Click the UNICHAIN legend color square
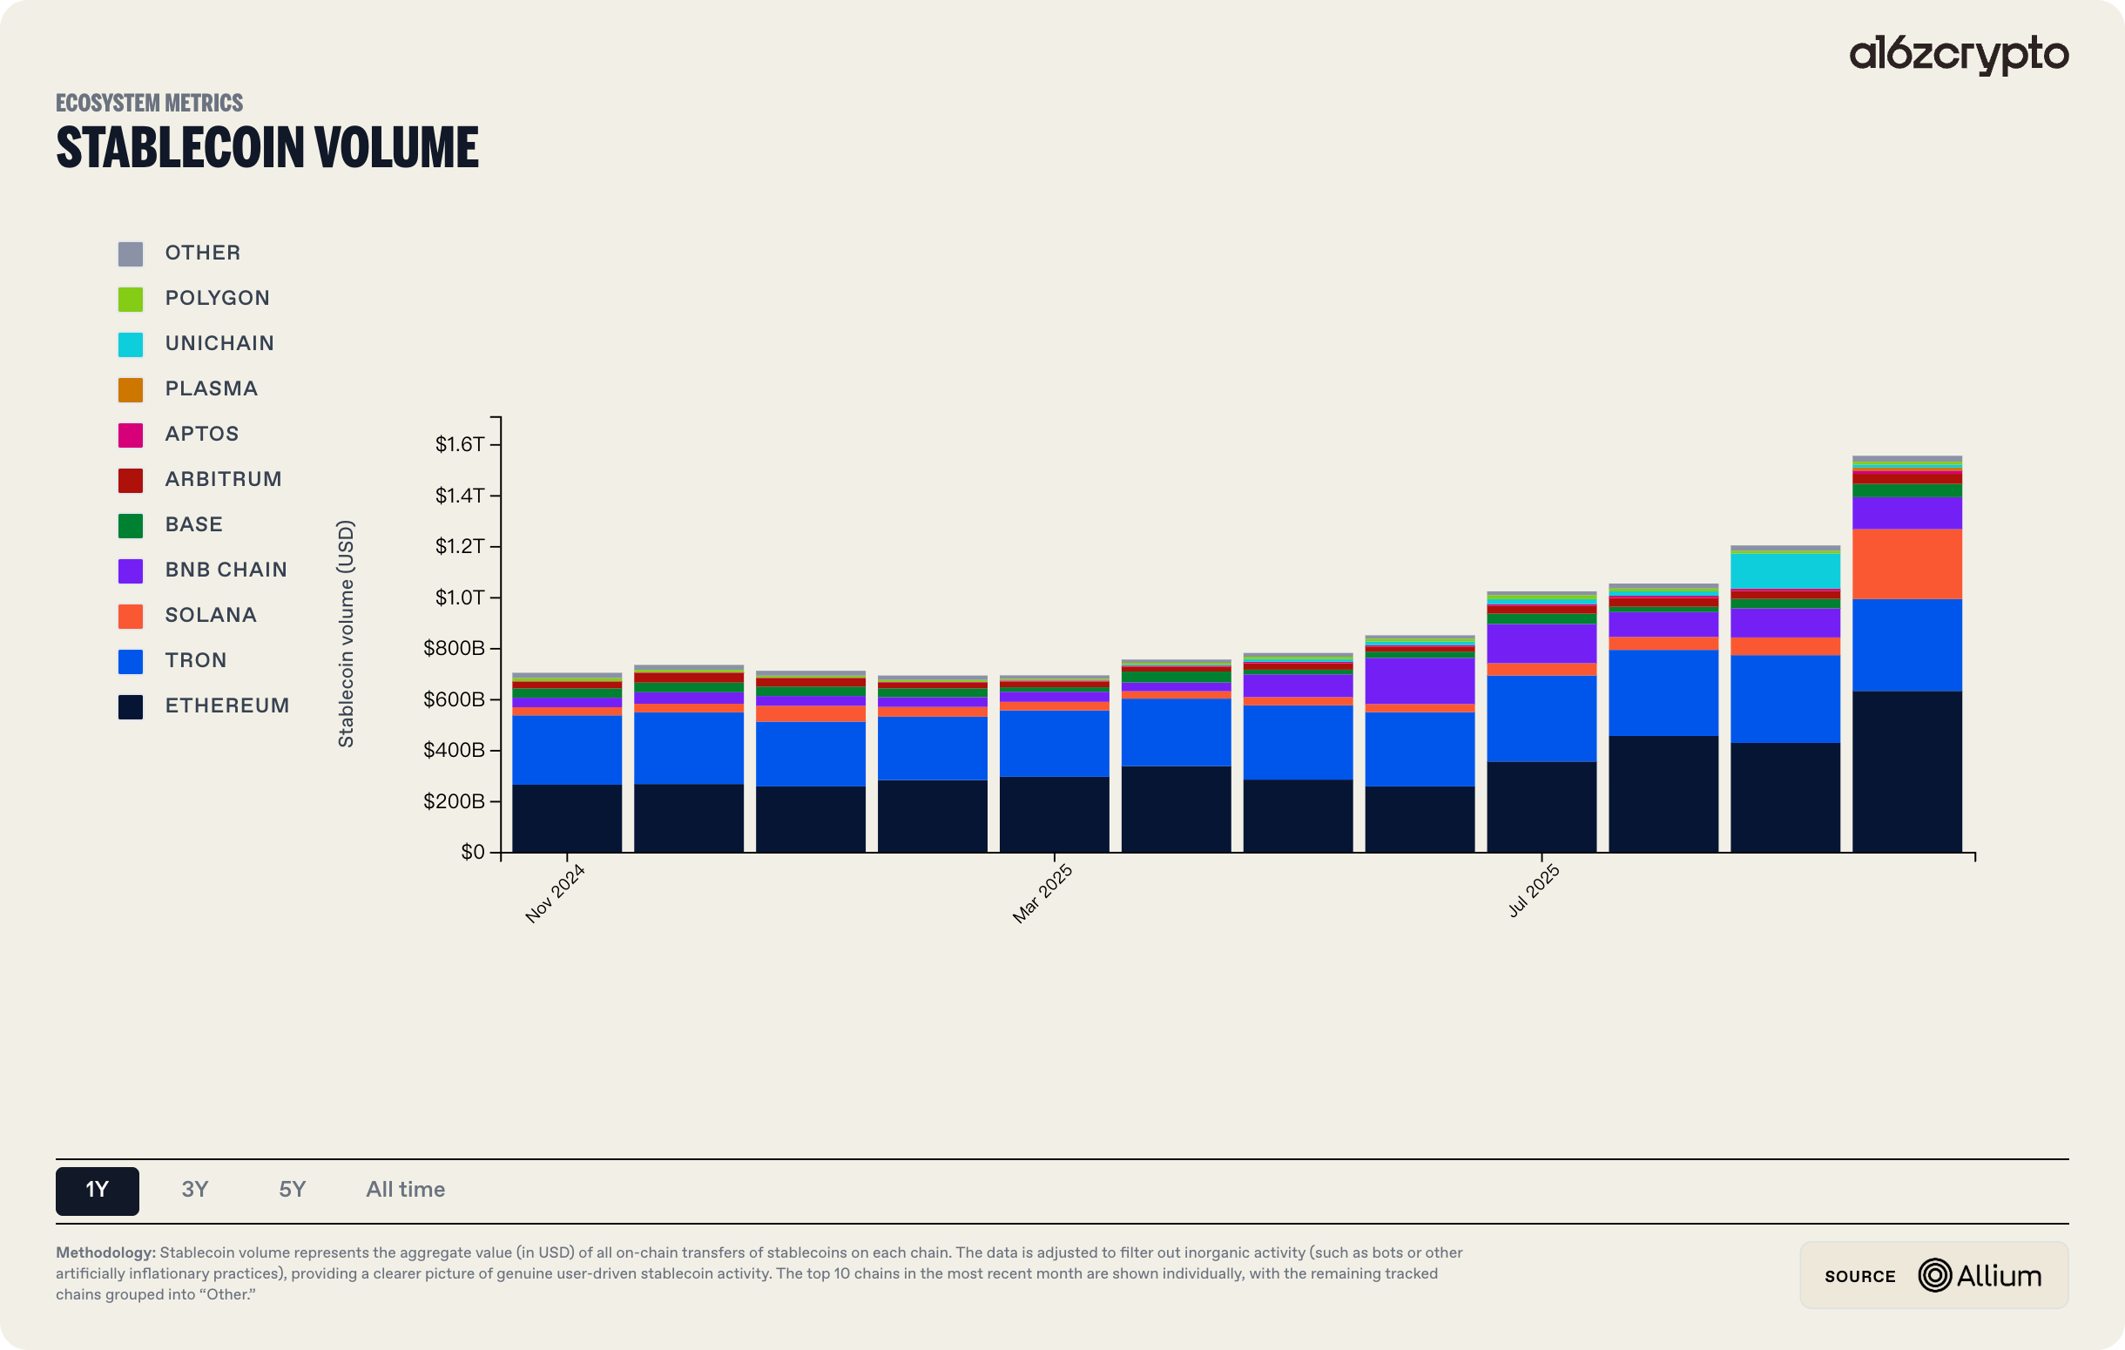The image size is (2125, 1350). [131, 343]
